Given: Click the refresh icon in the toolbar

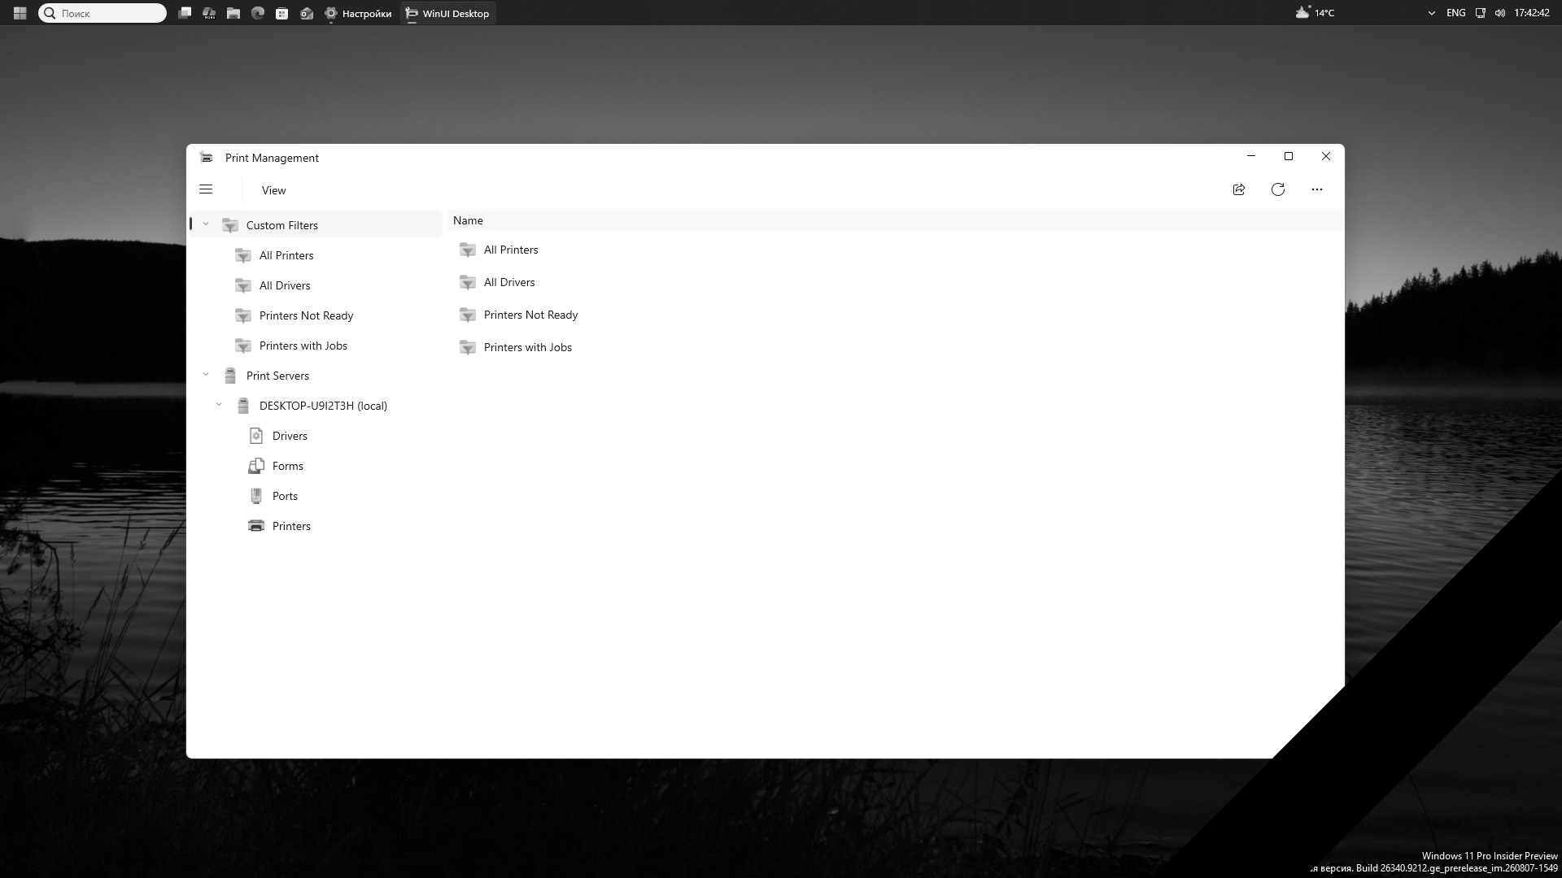Looking at the screenshot, I should coord(1278,189).
